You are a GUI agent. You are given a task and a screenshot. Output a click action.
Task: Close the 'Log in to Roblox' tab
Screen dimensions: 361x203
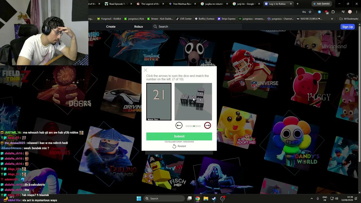coord(291,4)
